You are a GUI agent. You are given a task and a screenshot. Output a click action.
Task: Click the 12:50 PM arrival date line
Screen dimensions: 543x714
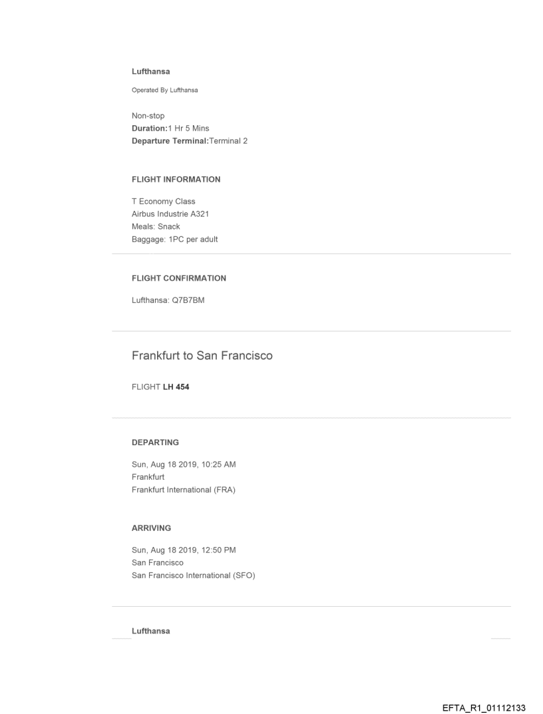pyautogui.click(x=184, y=550)
